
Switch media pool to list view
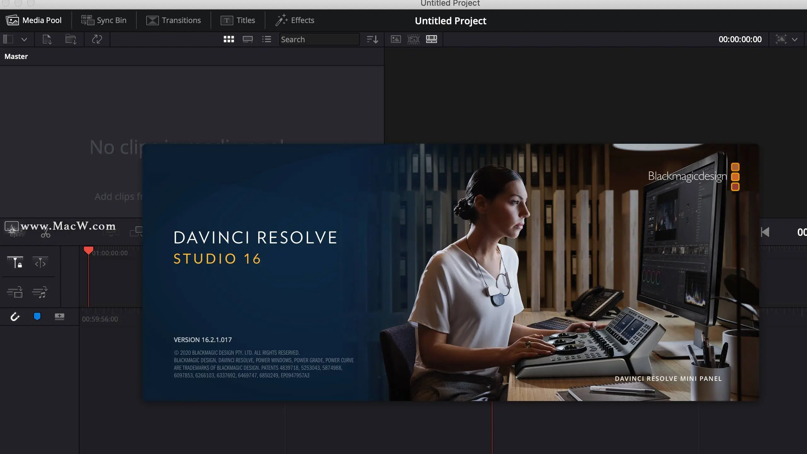pyautogui.click(x=266, y=39)
